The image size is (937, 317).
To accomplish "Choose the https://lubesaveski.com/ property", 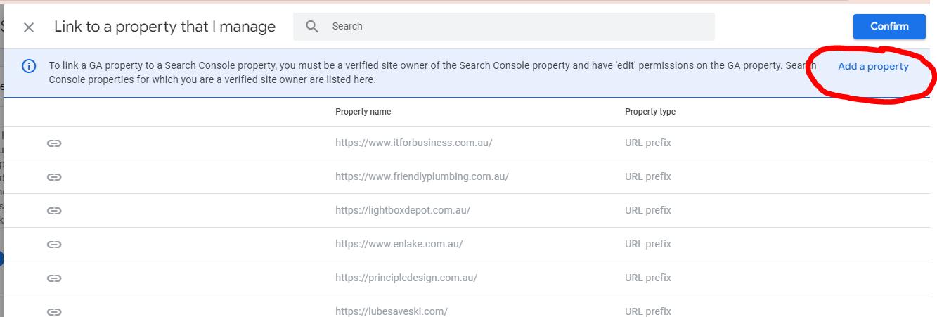I will tap(391, 311).
